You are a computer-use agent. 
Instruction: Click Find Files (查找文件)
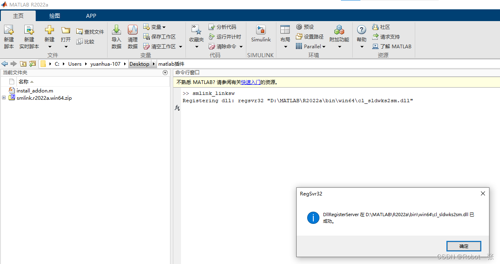click(90, 32)
